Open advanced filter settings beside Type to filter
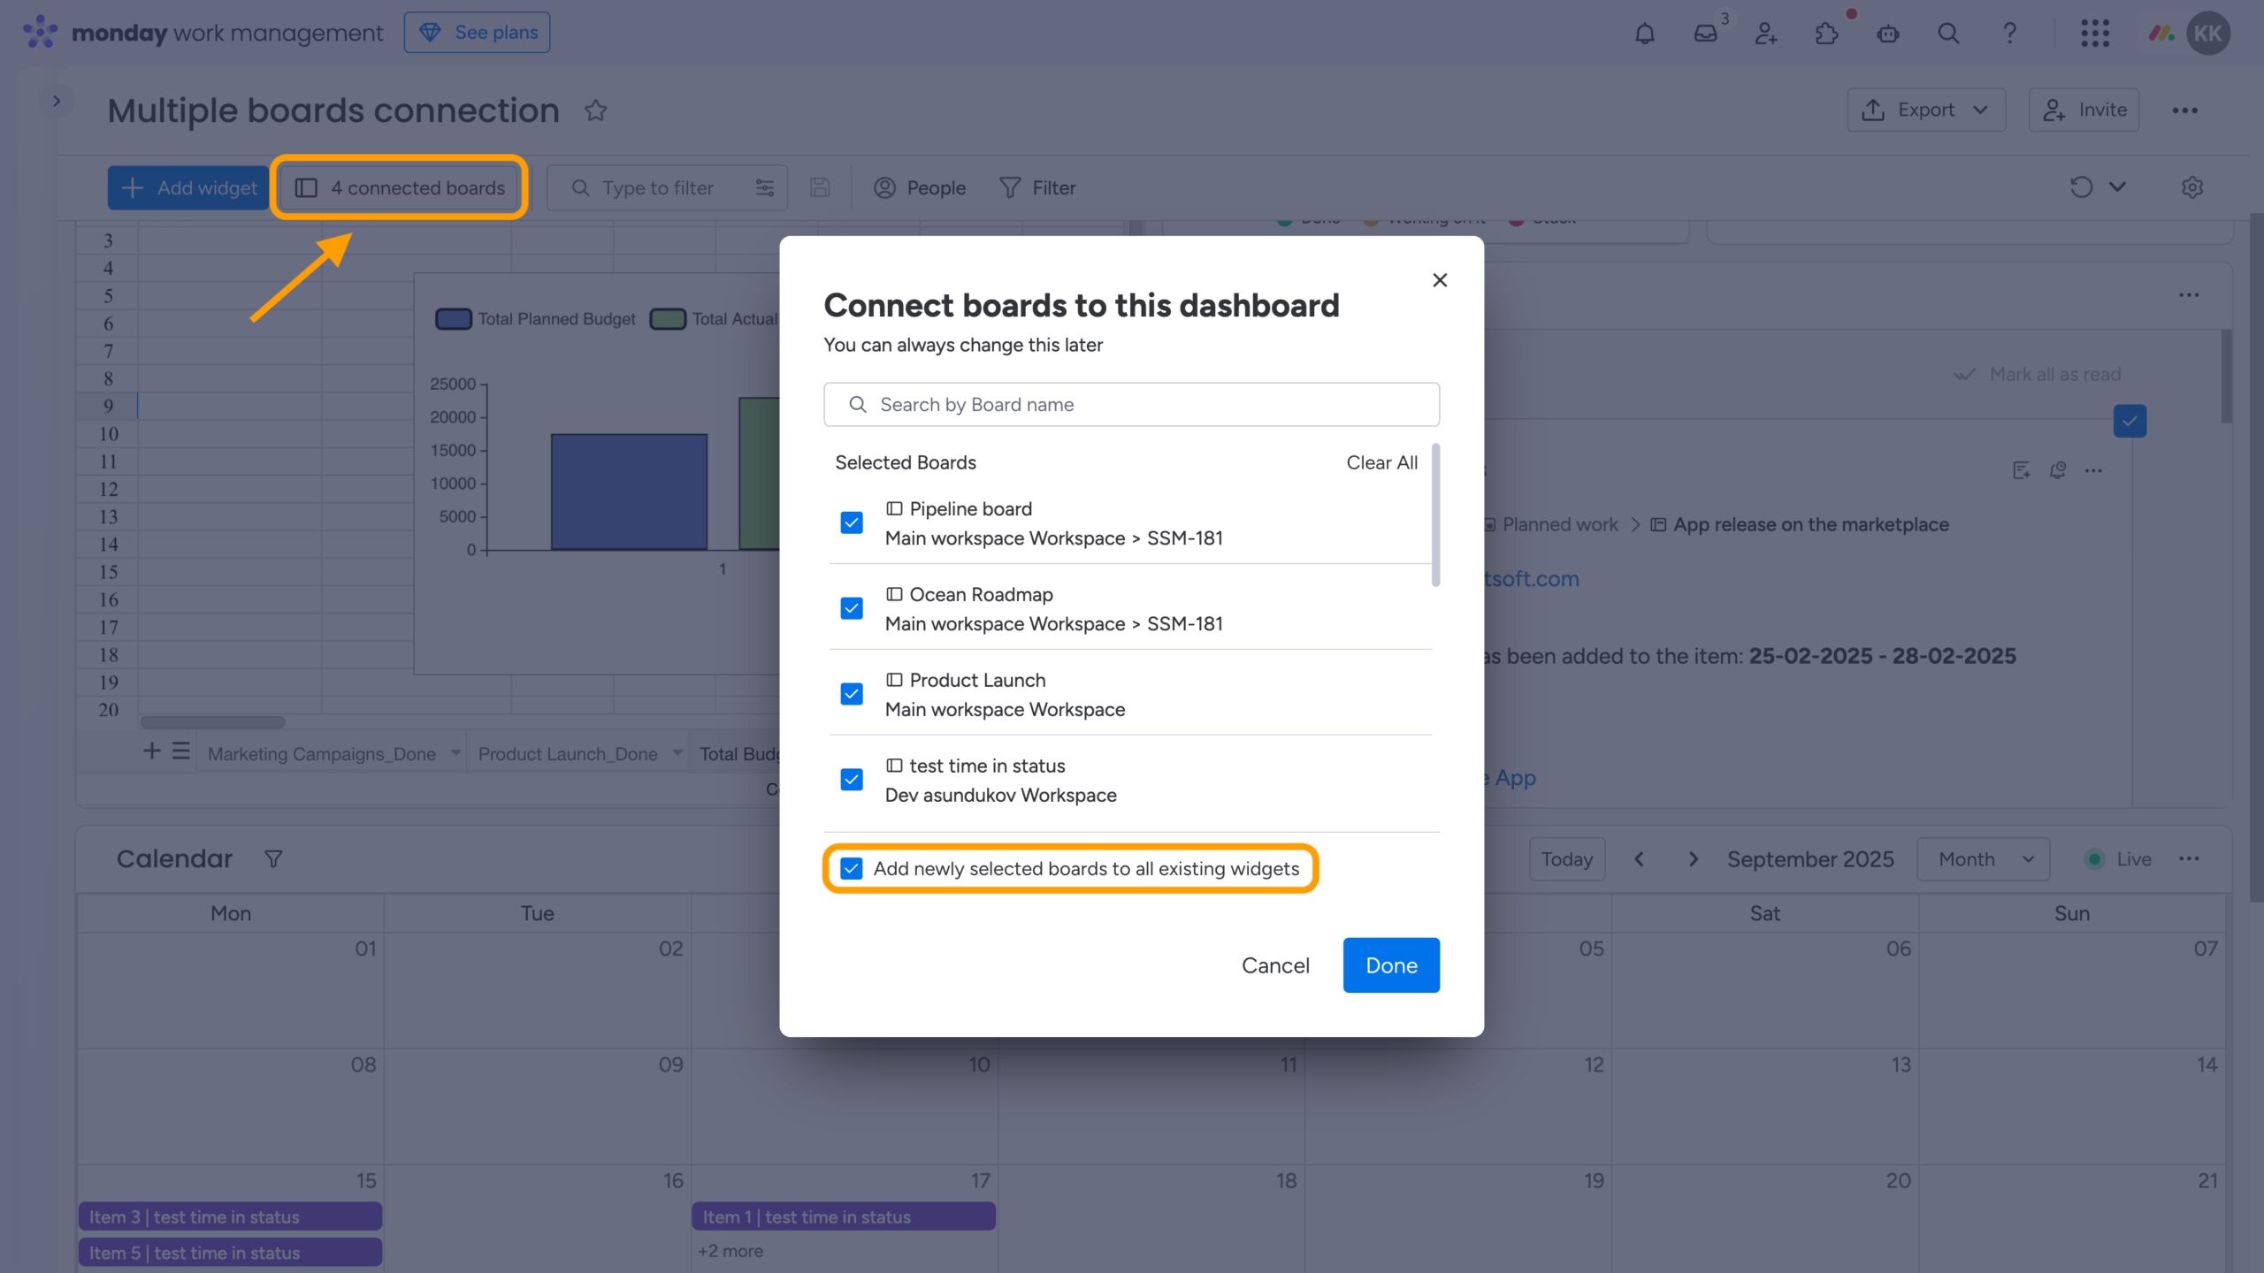Screen dimensions: 2264x1273 764,187
